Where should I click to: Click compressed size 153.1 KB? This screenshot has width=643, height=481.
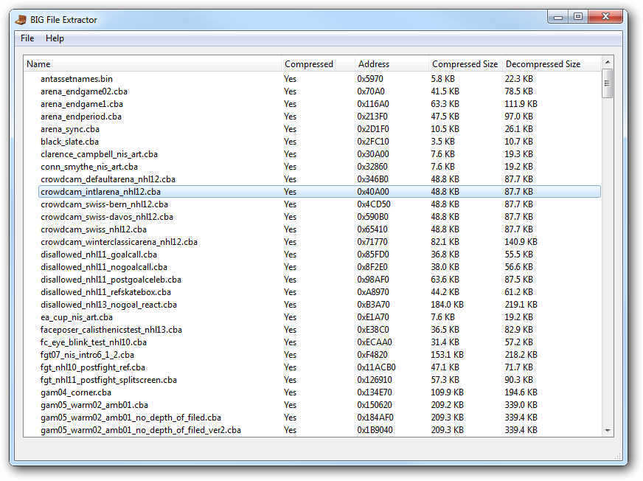(x=447, y=355)
